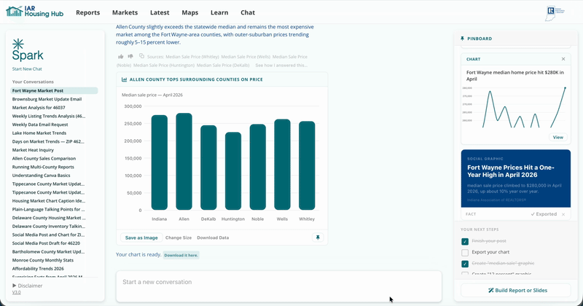The width and height of the screenshot is (583, 306).
Task: Open source Median Sale Price (Whitley)
Action: tap(192, 57)
